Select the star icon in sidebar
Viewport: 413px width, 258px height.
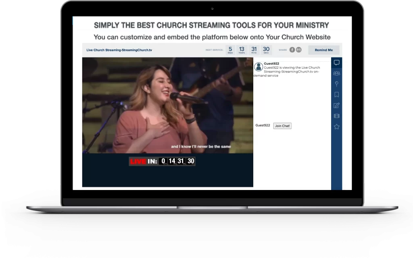click(336, 127)
